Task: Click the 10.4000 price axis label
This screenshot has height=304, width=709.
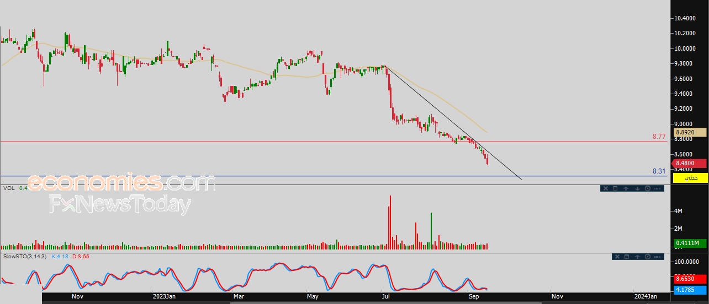Action: [684, 18]
